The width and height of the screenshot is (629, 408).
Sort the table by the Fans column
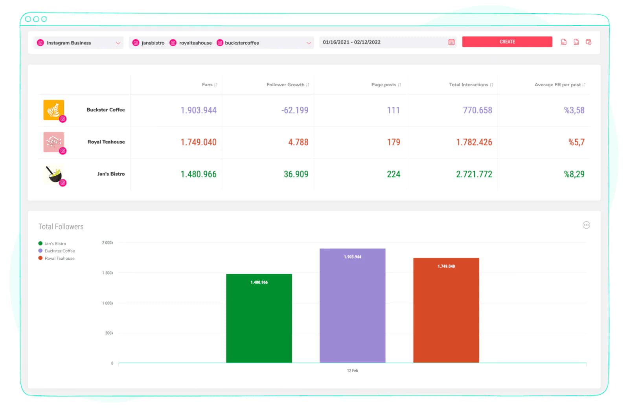point(210,85)
